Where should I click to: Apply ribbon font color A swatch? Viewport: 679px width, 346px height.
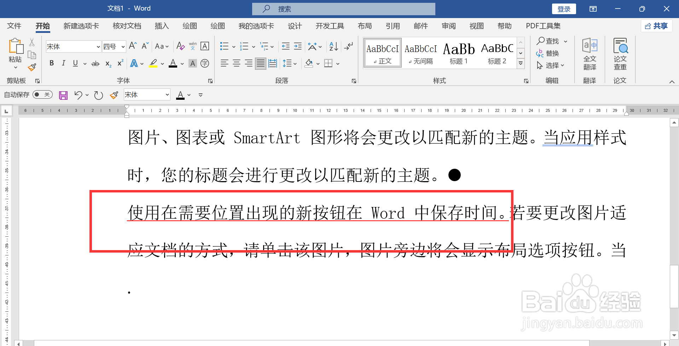click(x=173, y=64)
